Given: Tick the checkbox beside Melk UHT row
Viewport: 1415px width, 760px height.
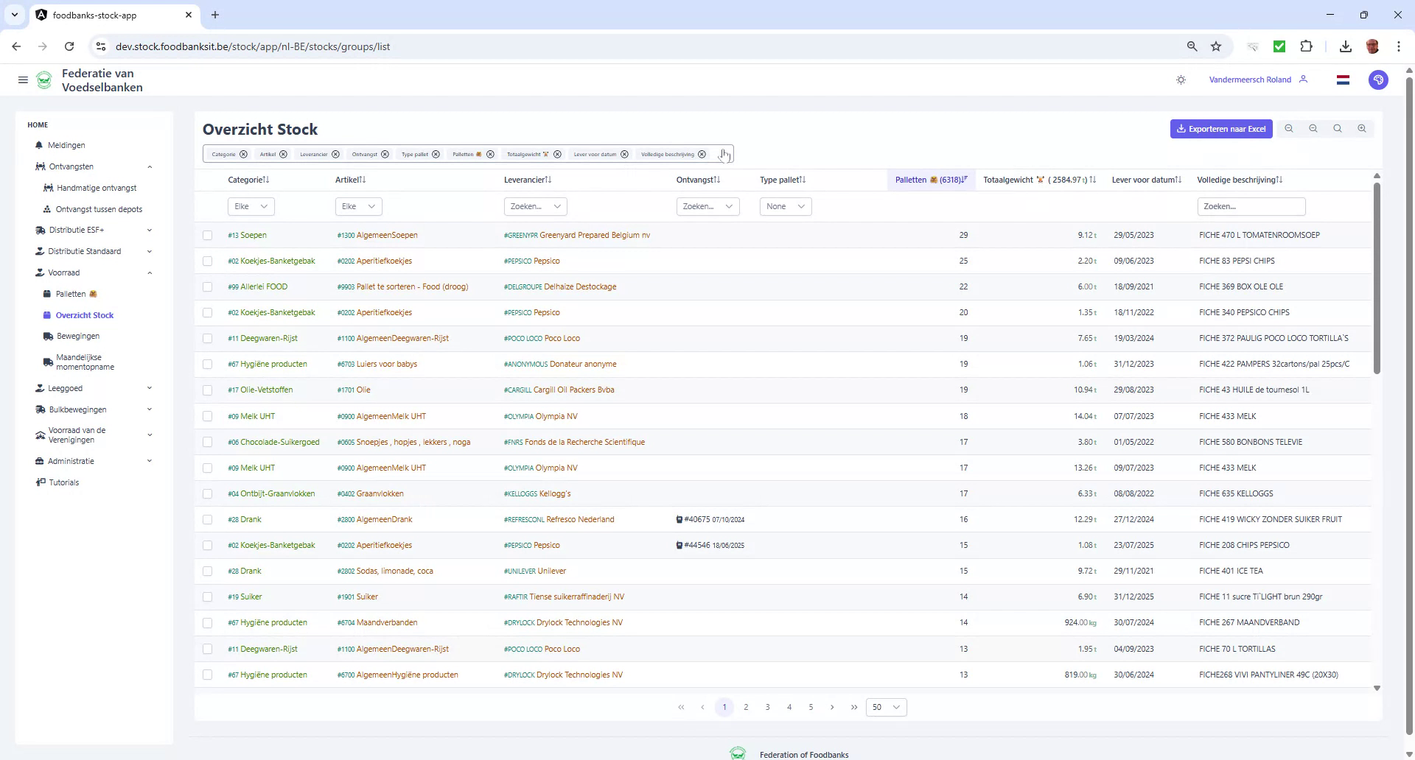Looking at the screenshot, I should [208, 416].
